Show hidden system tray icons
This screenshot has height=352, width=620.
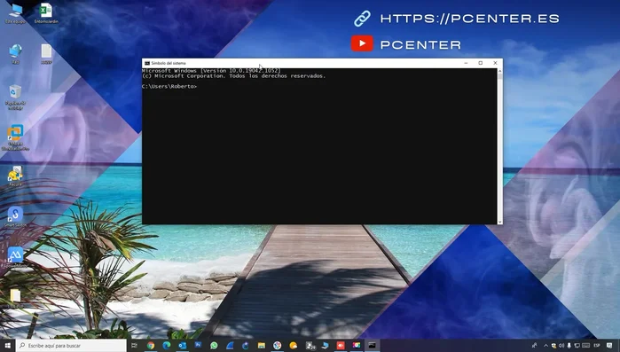coord(545,346)
